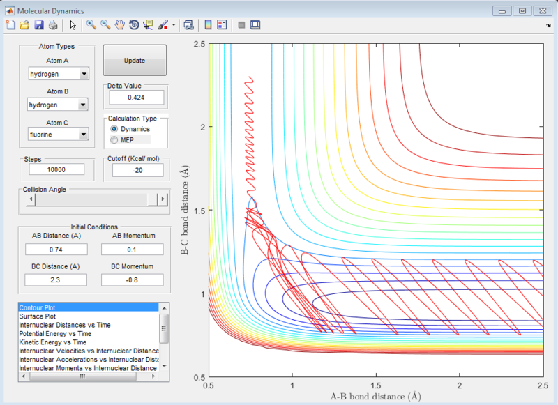
Task: Click the Open File folder icon
Action: click(24, 25)
